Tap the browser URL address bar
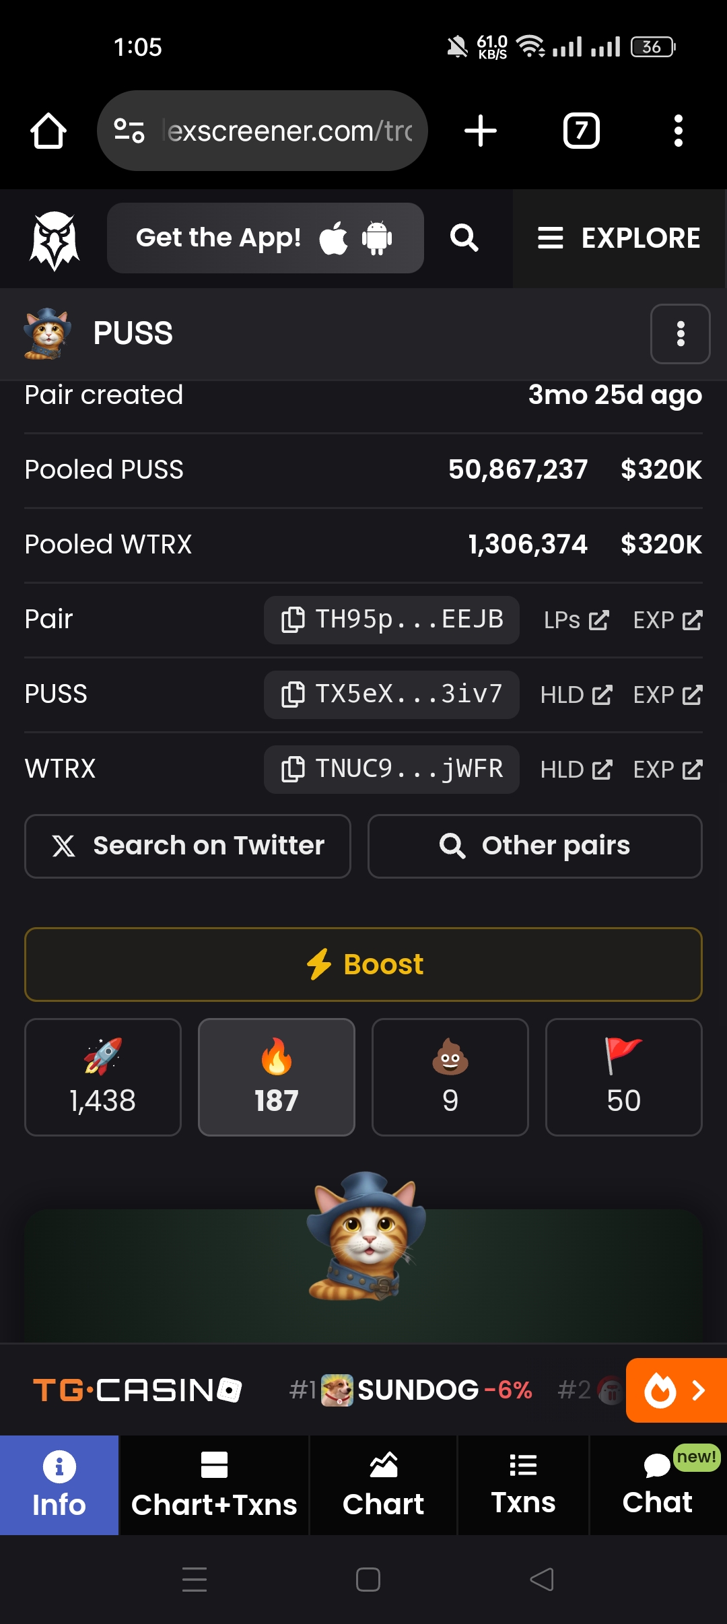Viewport: 727px width, 1624px height. coord(289,131)
